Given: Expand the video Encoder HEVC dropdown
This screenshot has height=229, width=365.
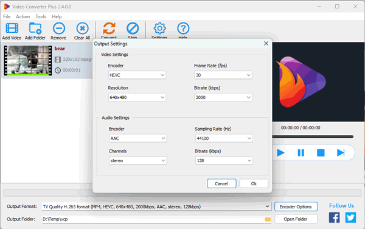Looking at the screenshot, I should [162, 75].
